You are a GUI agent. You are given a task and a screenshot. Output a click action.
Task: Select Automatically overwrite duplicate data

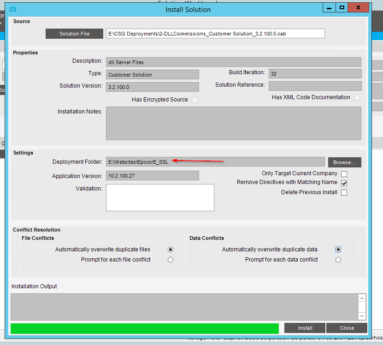point(338,250)
